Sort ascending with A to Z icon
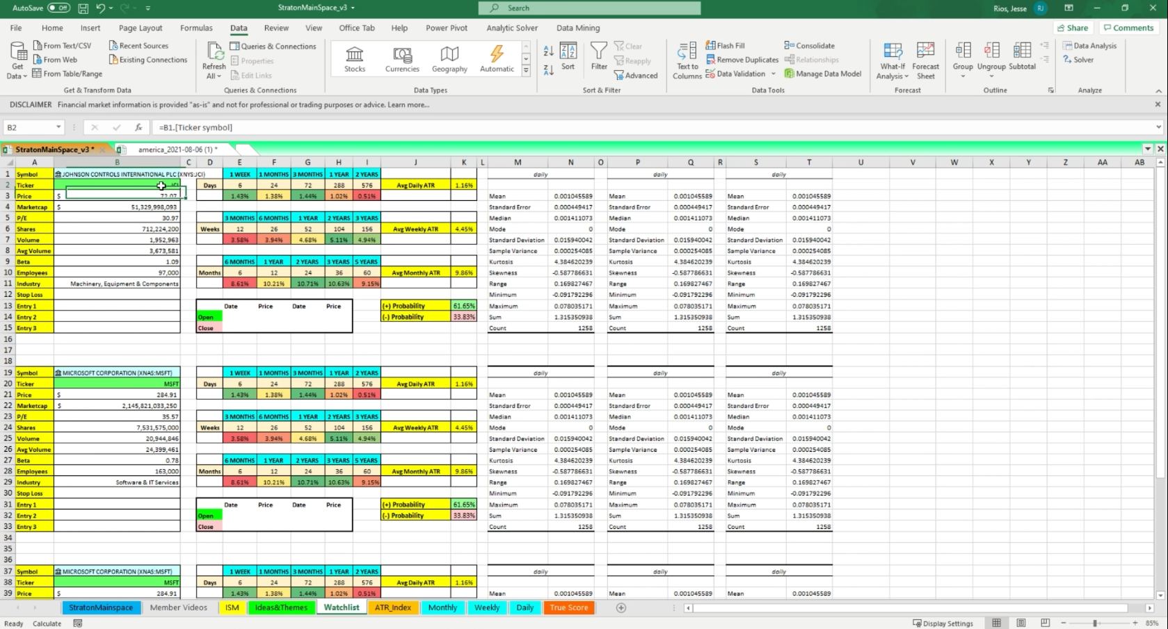 pyautogui.click(x=548, y=51)
